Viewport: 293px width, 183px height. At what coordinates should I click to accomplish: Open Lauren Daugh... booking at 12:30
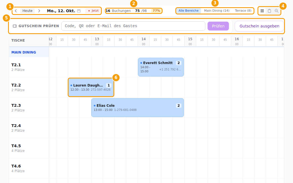[x=91, y=87]
